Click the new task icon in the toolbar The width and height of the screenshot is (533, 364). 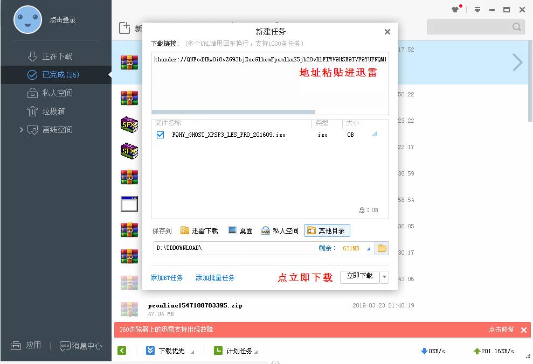(124, 28)
